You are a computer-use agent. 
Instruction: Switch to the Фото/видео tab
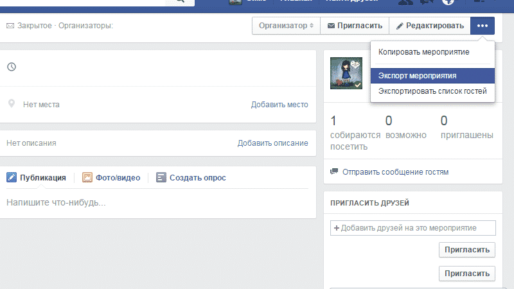(111, 178)
